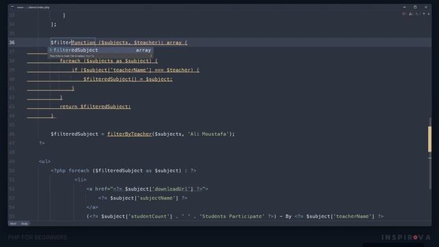Select the filteredSubject autocomplete suggestion
439x247 pixels.
pyautogui.click(x=101, y=50)
